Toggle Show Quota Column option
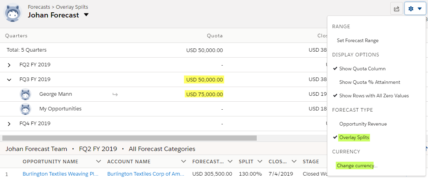 coord(362,69)
